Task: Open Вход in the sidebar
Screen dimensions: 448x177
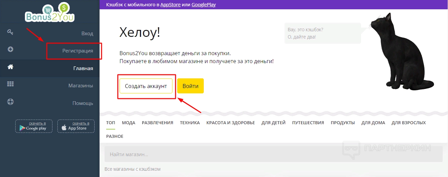Action: 87,34
